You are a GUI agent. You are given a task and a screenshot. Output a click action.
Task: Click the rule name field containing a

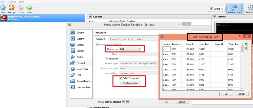[x=167, y=49]
